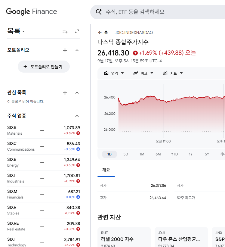Click the 나스닥 종합주가지수 heading
Viewport: 225px width, 247px height.
[x=123, y=42]
